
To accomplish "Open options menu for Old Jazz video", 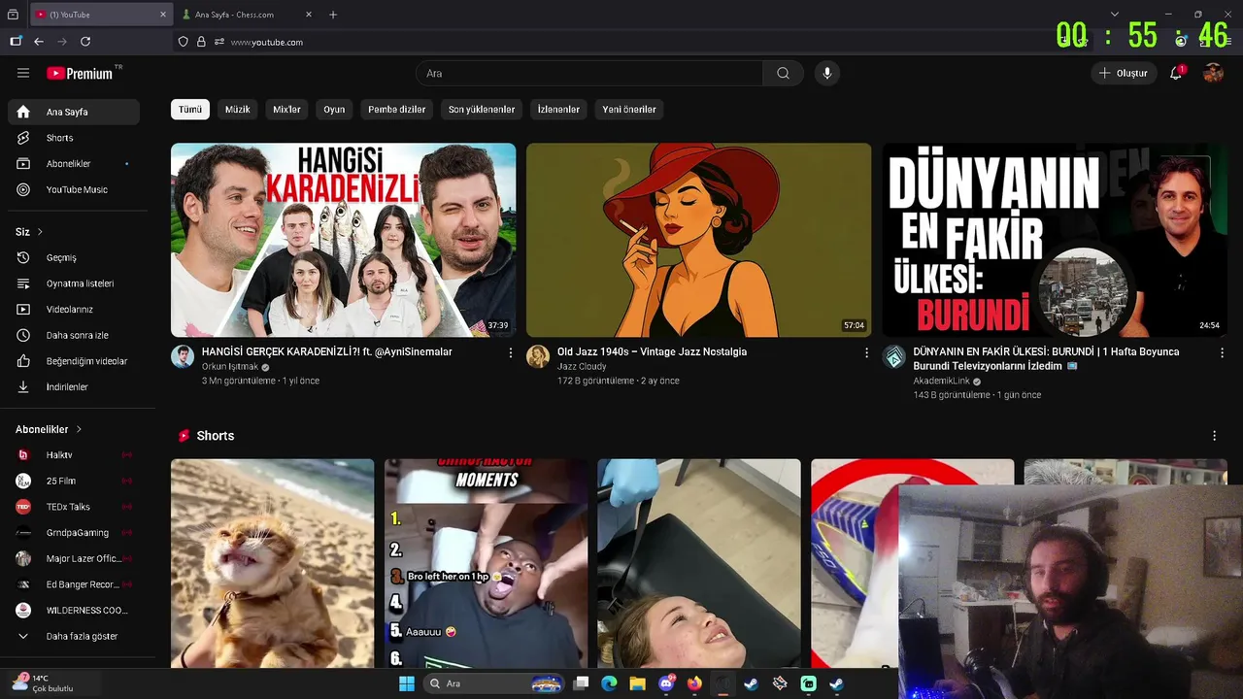I will (x=866, y=353).
